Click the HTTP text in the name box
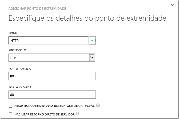 point(14,40)
